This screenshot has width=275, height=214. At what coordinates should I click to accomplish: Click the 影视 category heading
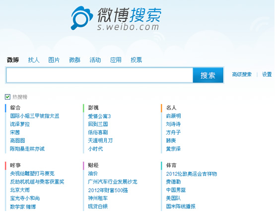93,107
